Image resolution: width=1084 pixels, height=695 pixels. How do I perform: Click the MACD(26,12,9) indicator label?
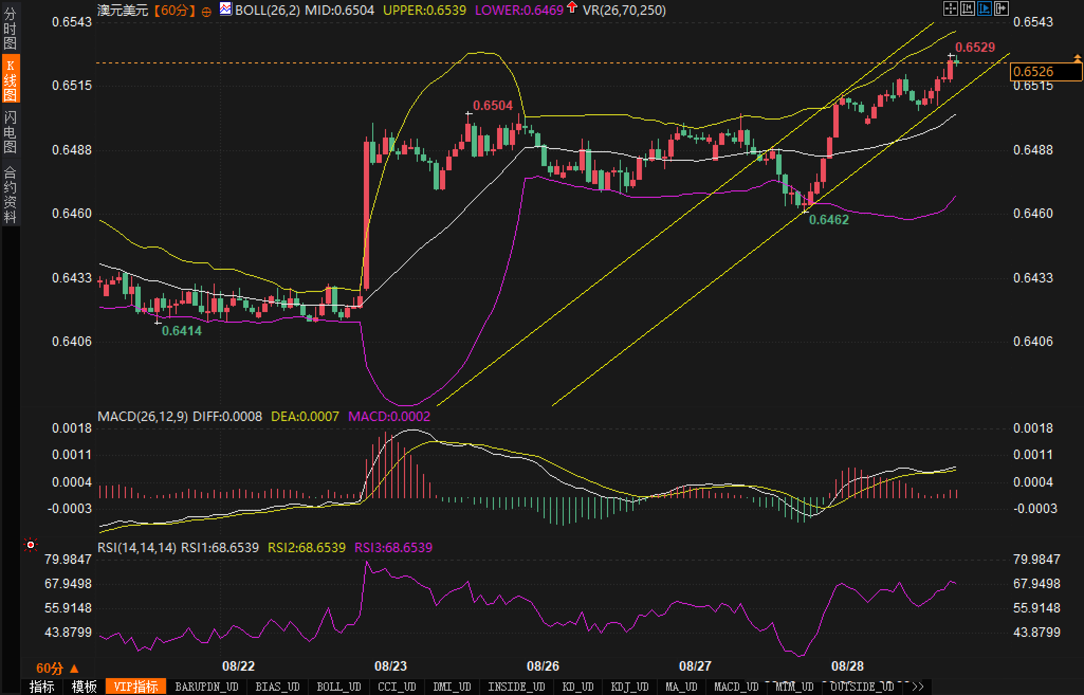coord(143,416)
